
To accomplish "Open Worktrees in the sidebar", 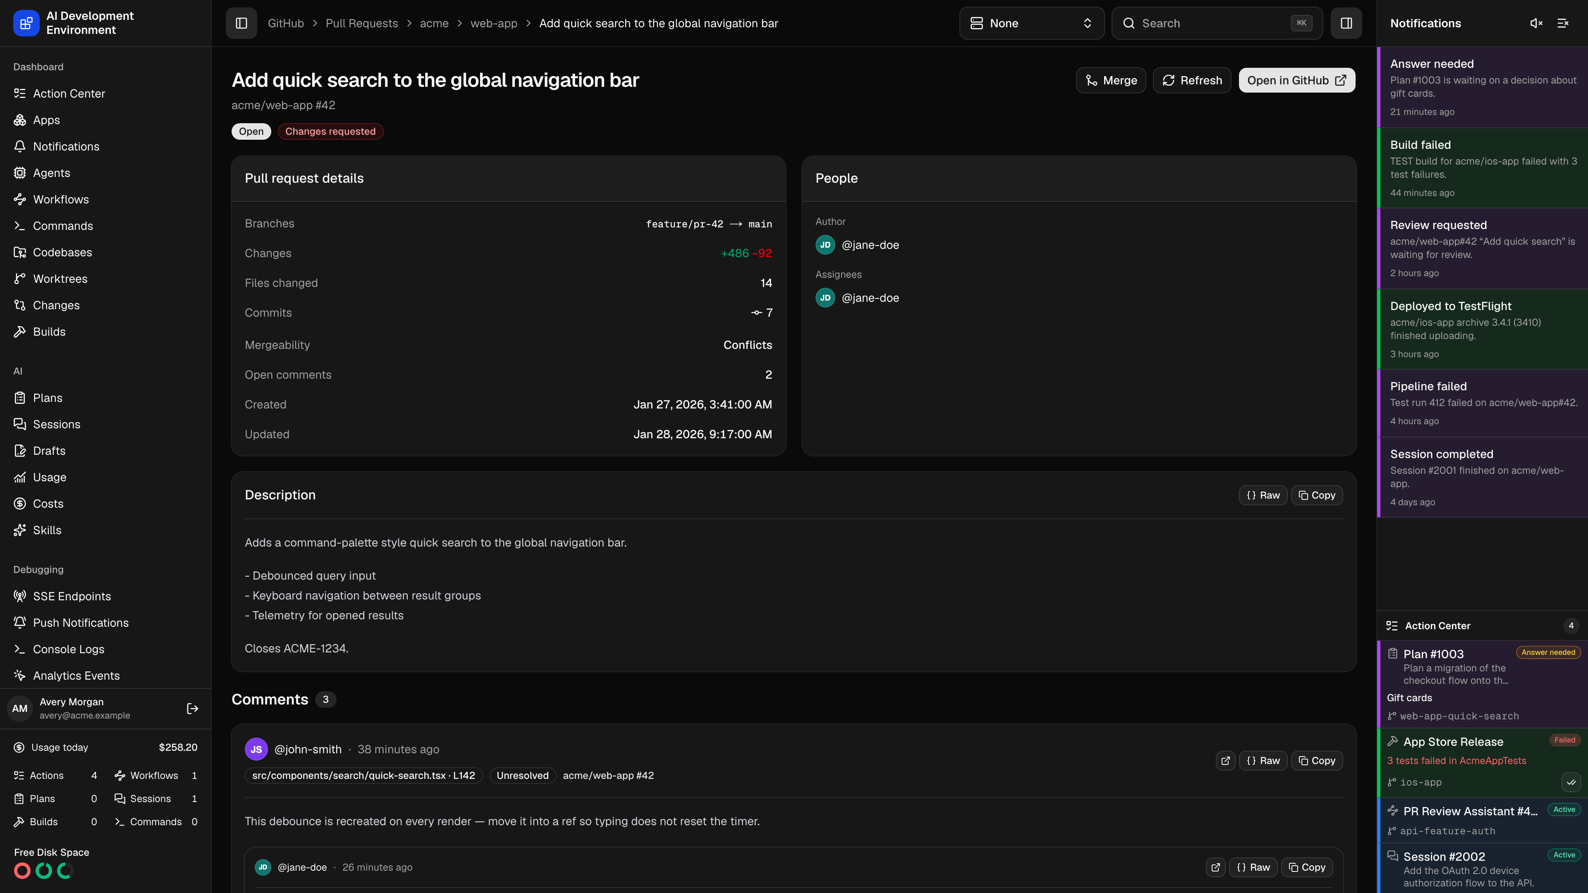I will pyautogui.click(x=105, y=279).
